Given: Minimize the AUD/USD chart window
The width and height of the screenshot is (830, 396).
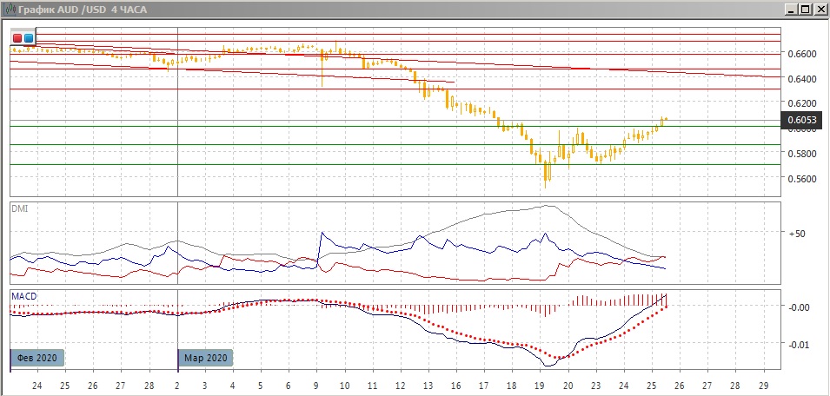Looking at the screenshot, I should 791,9.
